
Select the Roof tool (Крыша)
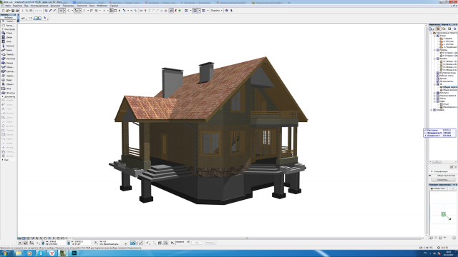pos(8,63)
